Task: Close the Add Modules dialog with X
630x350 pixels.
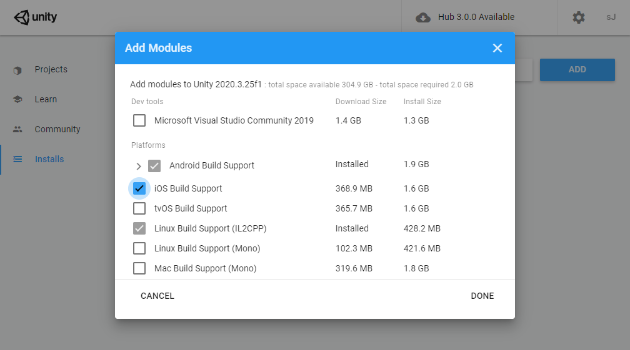Action: click(x=497, y=48)
